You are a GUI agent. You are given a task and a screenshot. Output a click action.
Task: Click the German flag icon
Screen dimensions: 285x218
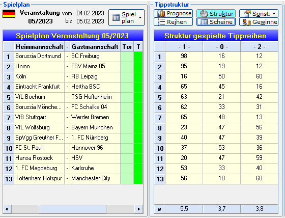tap(9, 14)
